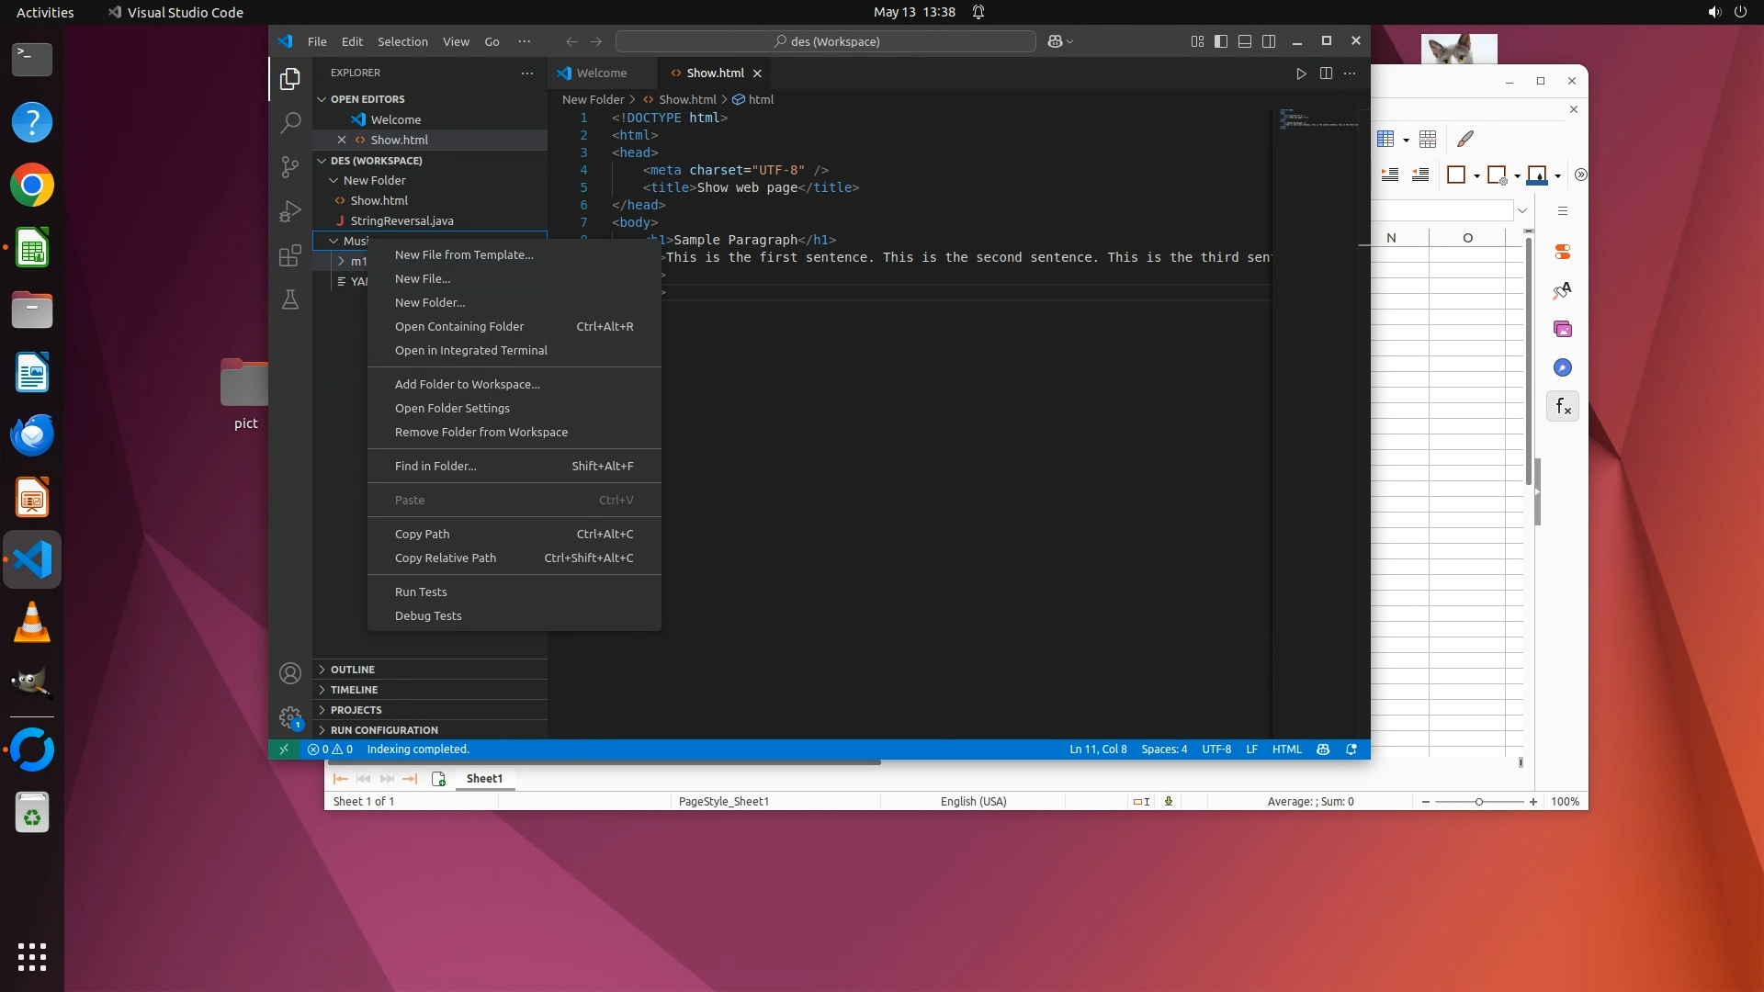Open the Source Control view
Image resolution: width=1764 pixels, height=992 pixels.
tap(290, 166)
